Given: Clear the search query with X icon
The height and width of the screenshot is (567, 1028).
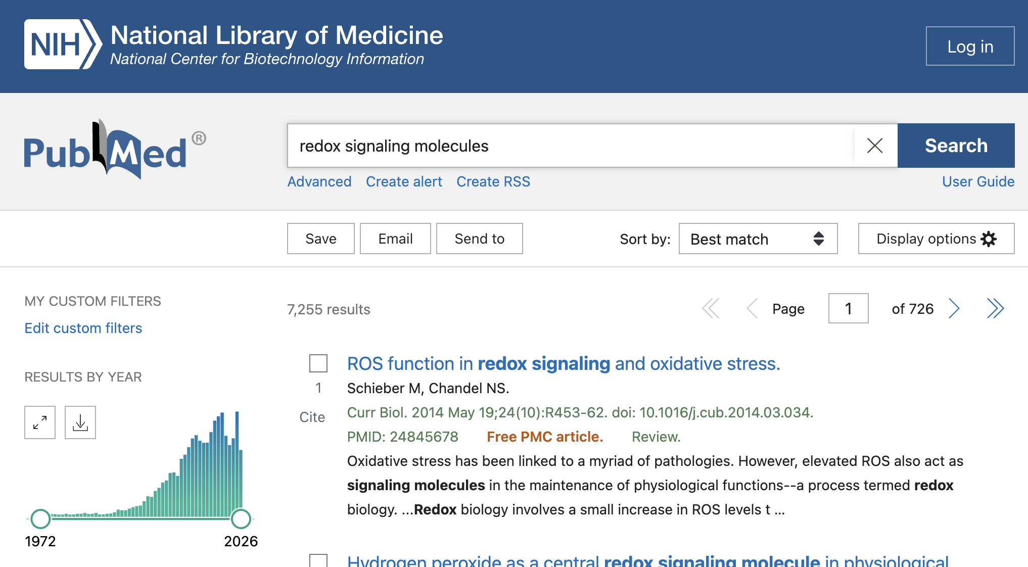Looking at the screenshot, I should [875, 146].
